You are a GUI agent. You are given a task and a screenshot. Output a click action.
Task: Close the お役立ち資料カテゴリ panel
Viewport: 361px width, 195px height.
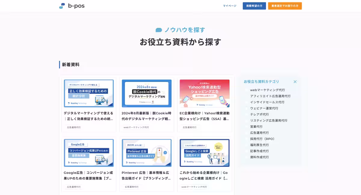tap(295, 82)
